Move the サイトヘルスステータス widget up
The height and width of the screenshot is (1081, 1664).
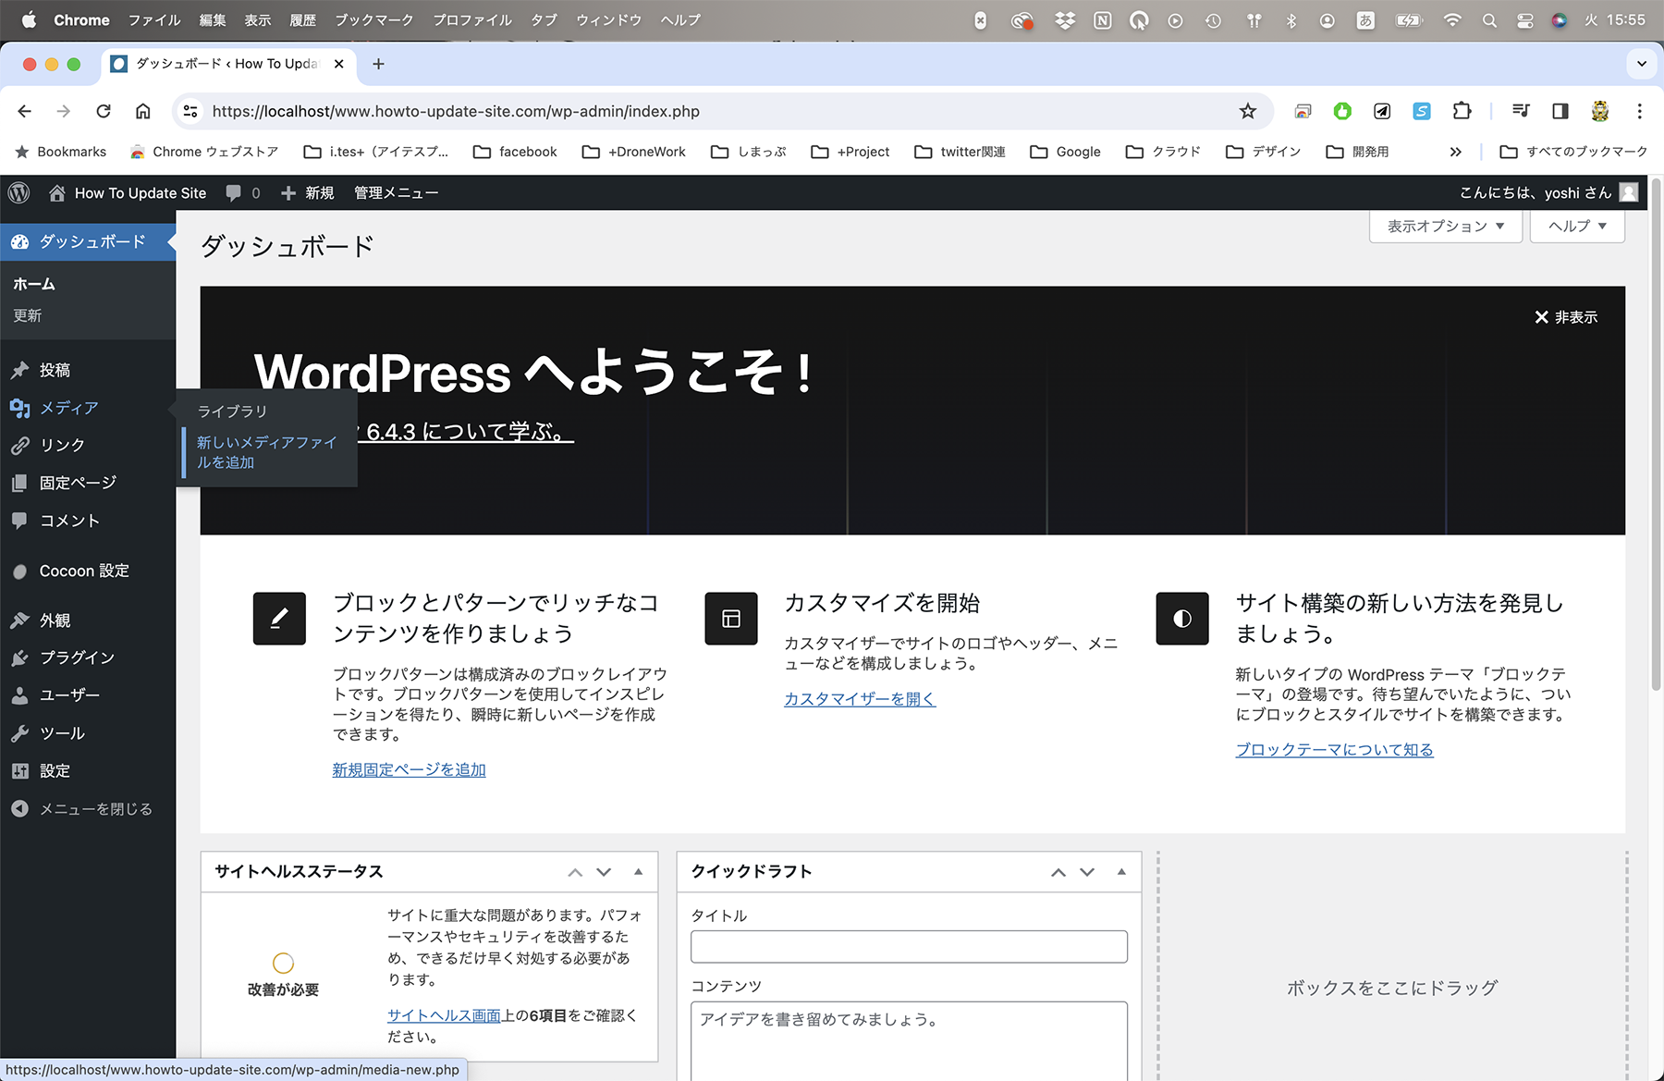(575, 872)
